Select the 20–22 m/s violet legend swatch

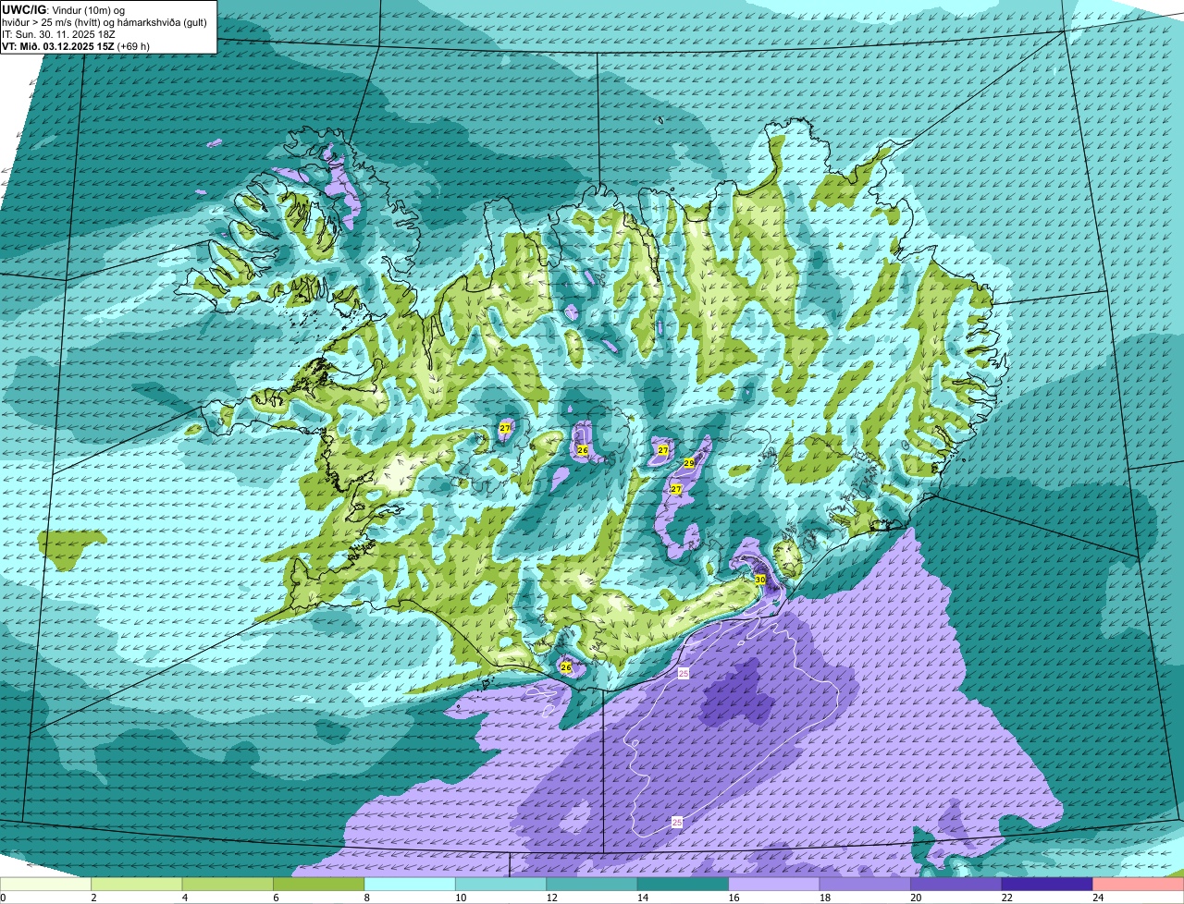pyautogui.click(x=956, y=884)
